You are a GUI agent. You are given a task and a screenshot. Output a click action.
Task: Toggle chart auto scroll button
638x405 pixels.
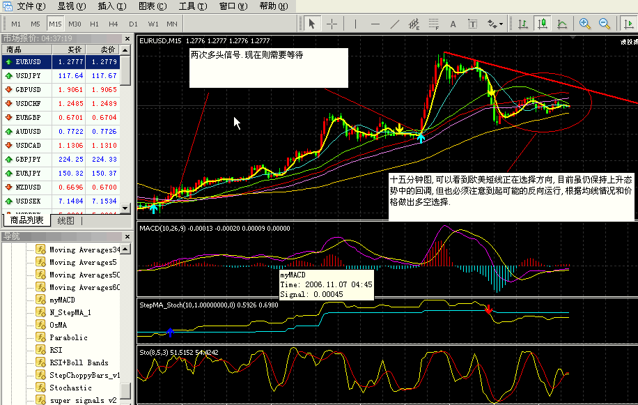[x=628, y=24]
